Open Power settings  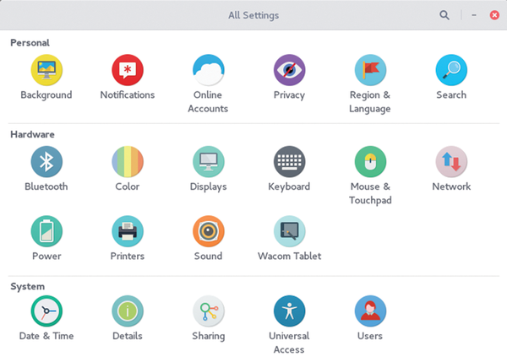point(46,231)
